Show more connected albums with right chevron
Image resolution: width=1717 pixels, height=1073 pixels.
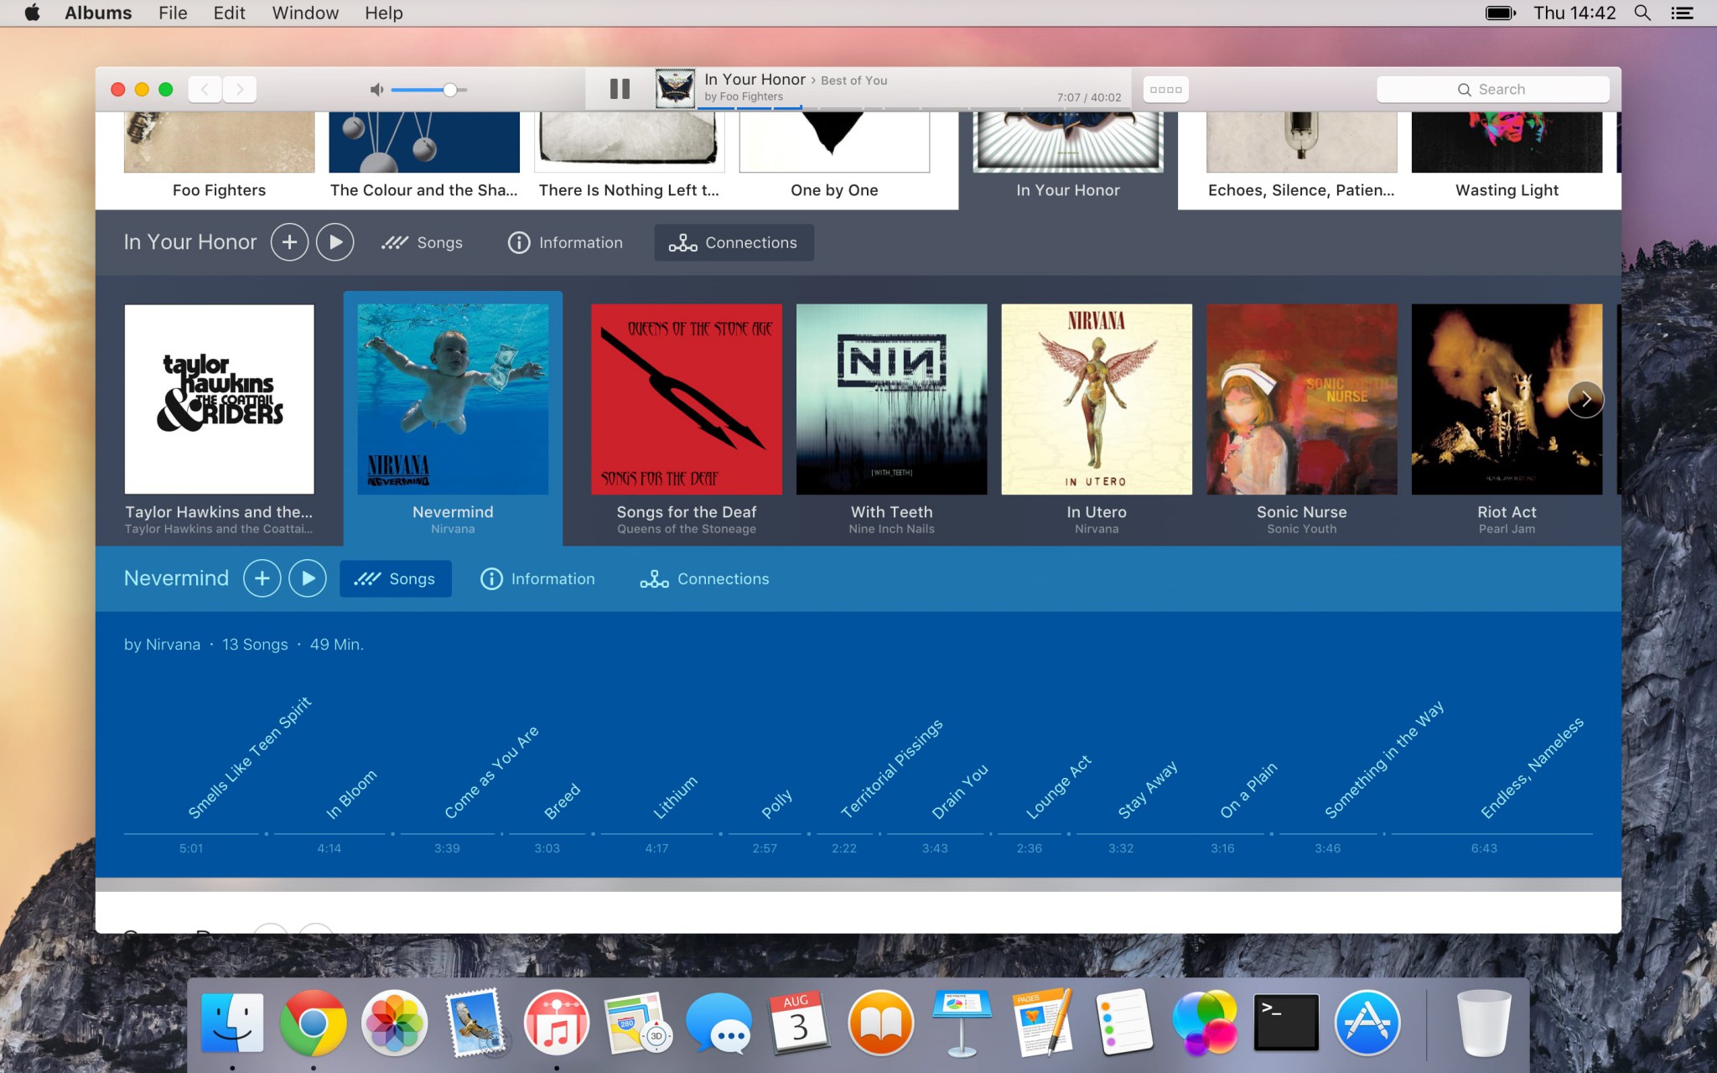click(x=1585, y=400)
